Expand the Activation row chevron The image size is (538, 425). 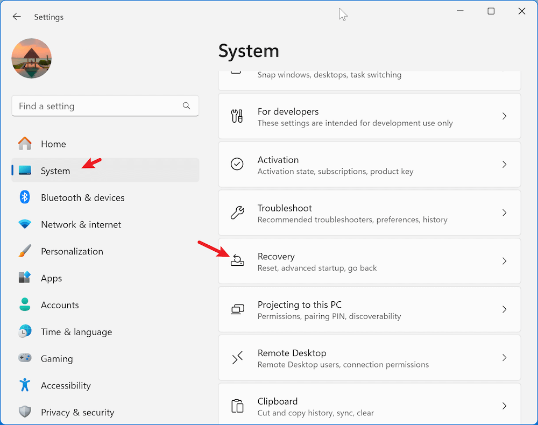tap(504, 165)
